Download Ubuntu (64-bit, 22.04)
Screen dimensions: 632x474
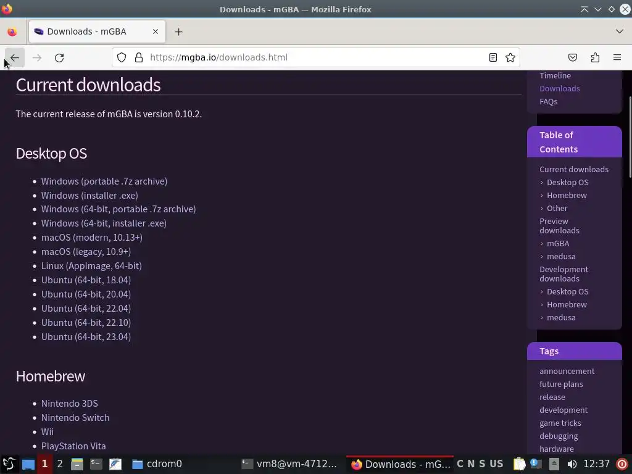point(86,309)
